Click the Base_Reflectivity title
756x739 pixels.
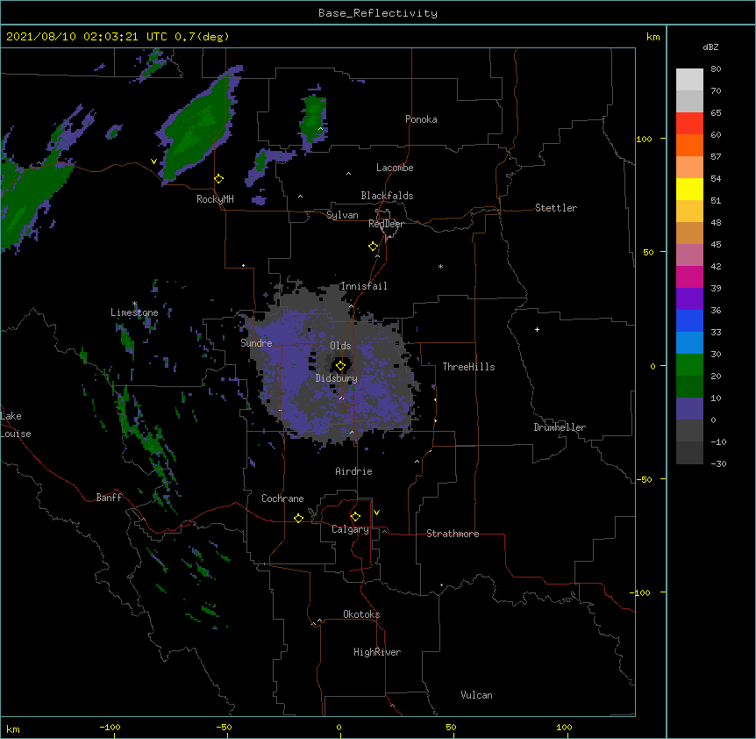click(x=378, y=13)
